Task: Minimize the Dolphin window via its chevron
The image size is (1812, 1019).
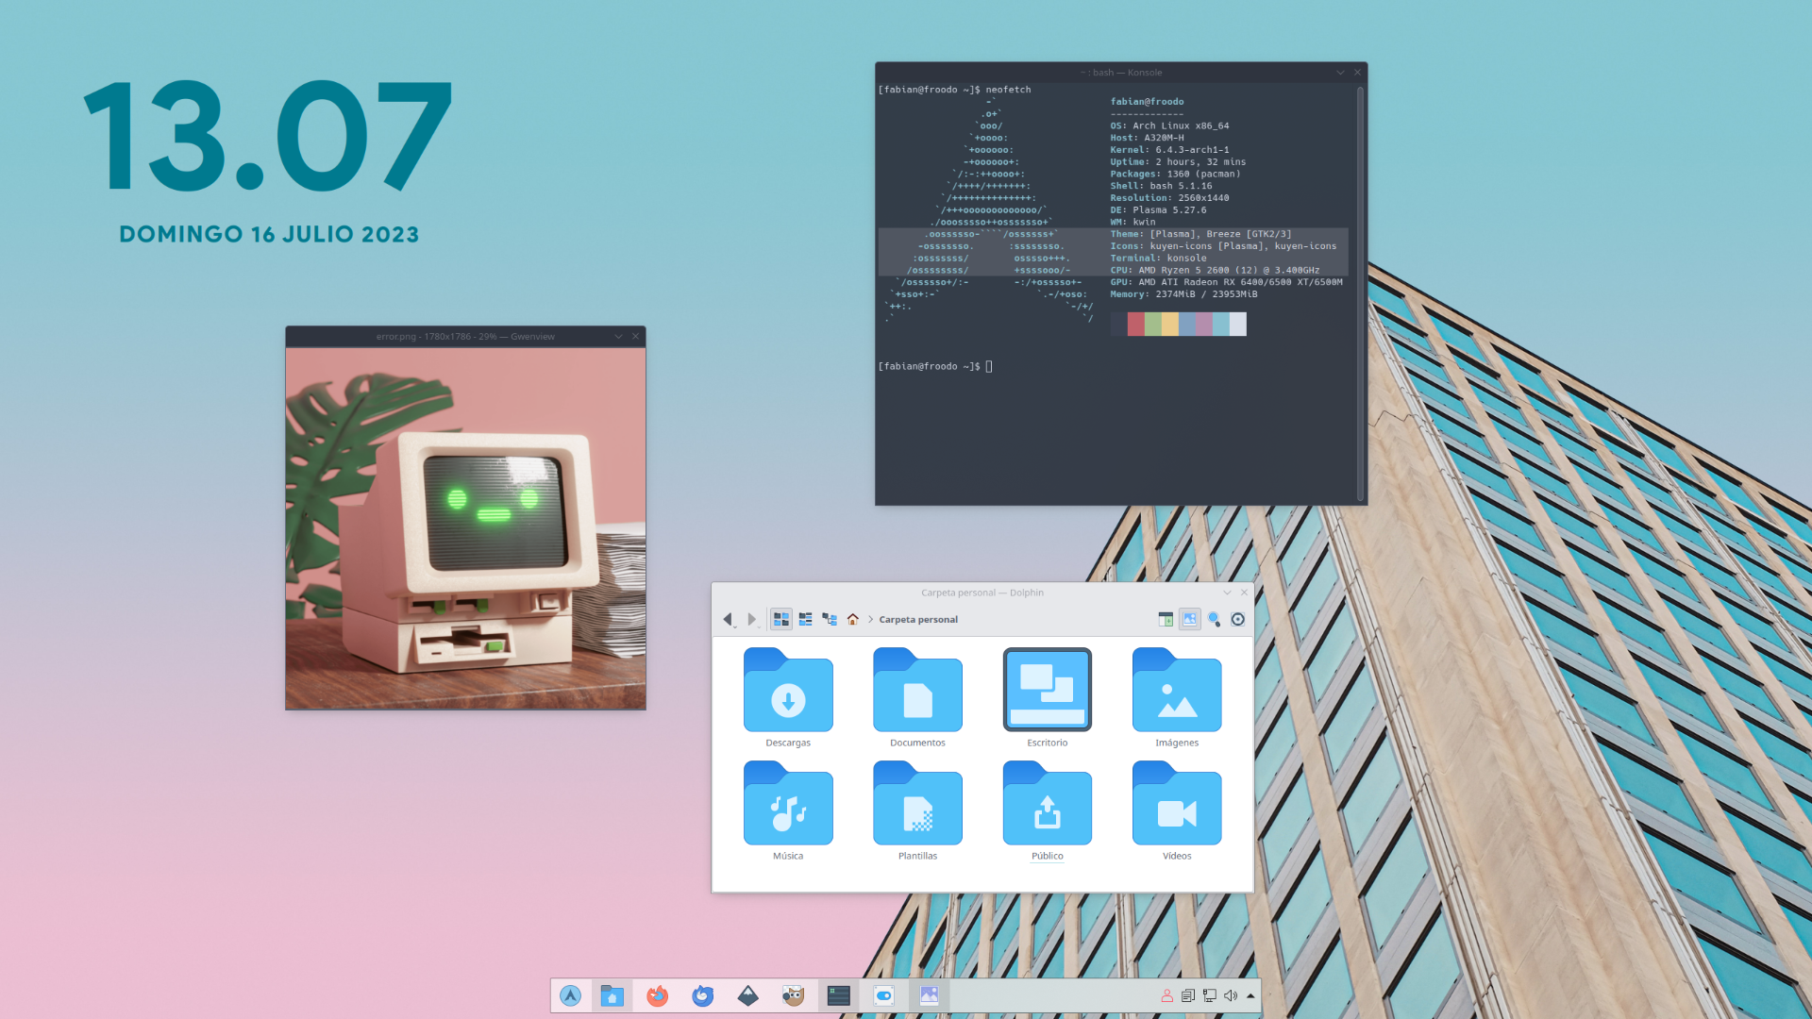Action: click(1227, 593)
